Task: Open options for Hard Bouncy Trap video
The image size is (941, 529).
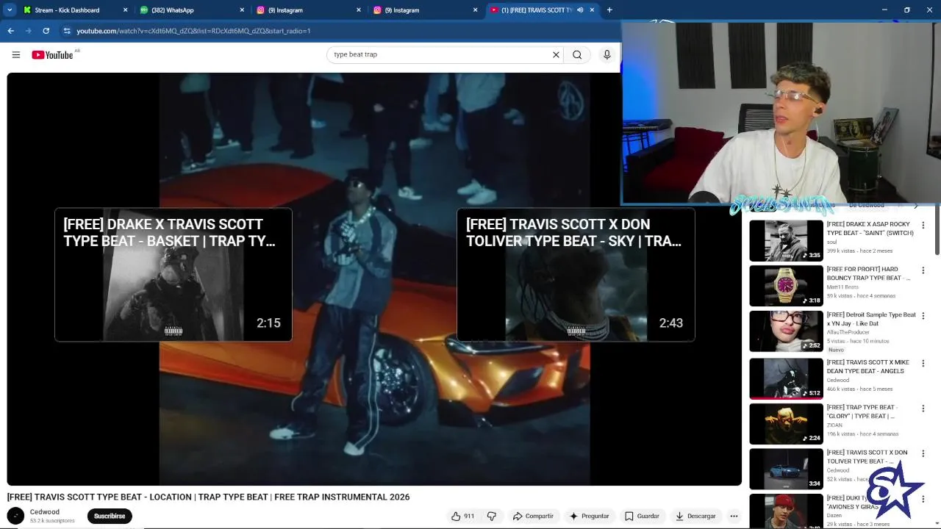Action: pyautogui.click(x=923, y=270)
